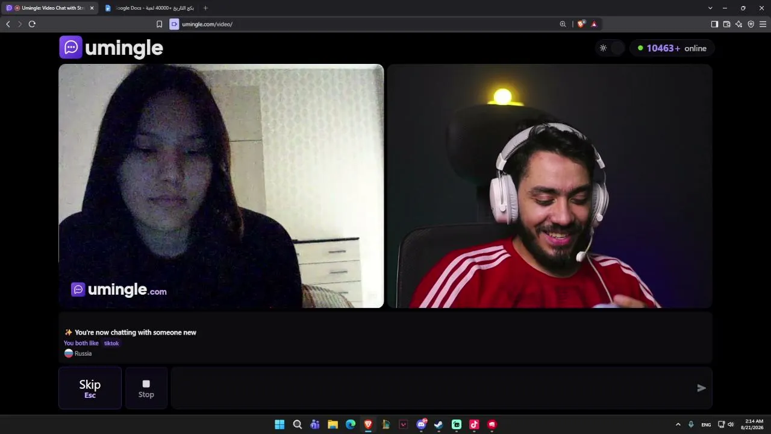Click the Stop button

(146, 388)
